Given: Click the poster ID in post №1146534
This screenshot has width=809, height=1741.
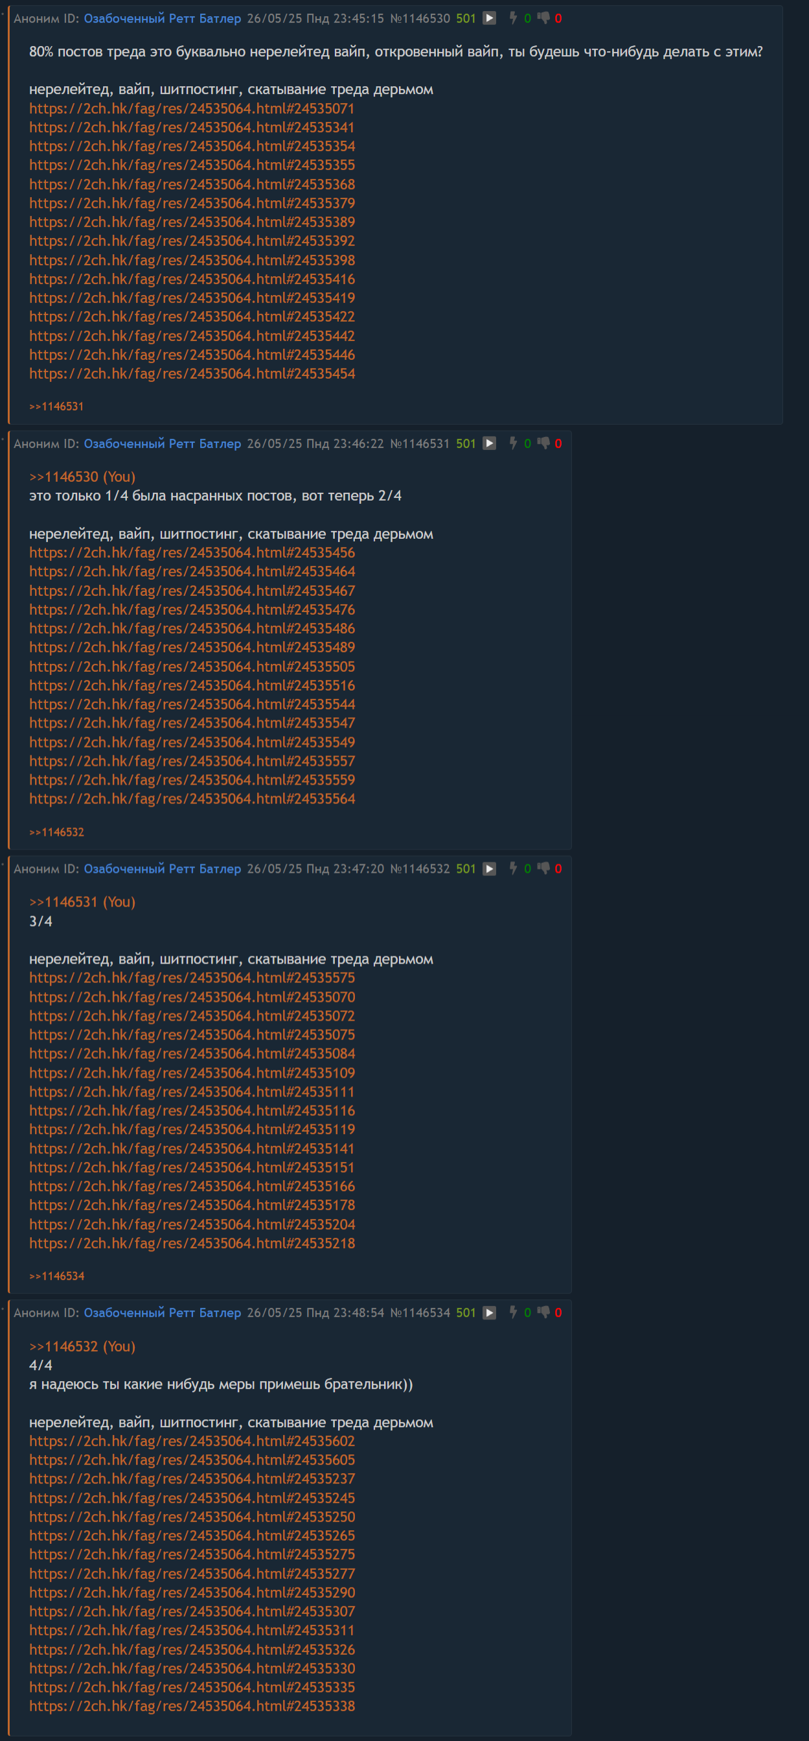Looking at the screenshot, I should pyautogui.click(x=162, y=1312).
